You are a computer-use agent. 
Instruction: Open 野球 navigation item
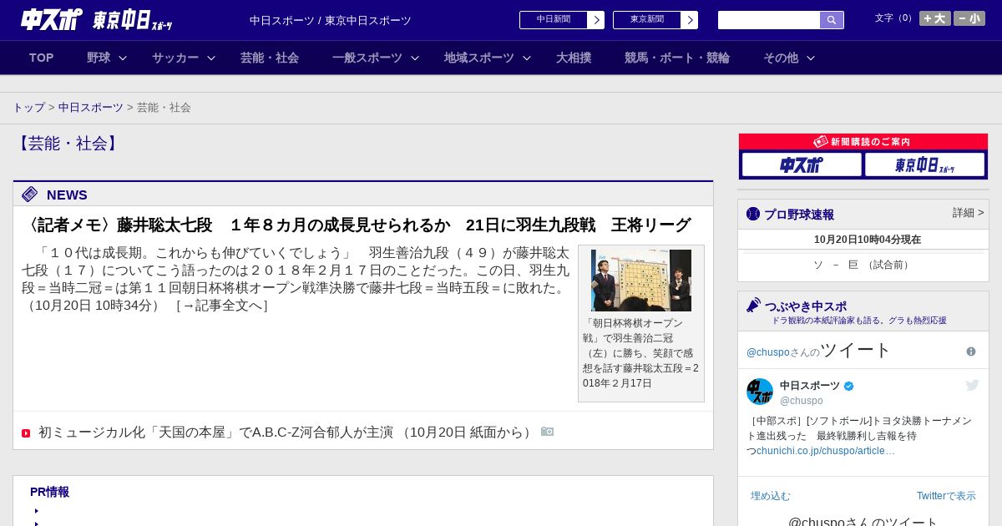click(x=99, y=58)
